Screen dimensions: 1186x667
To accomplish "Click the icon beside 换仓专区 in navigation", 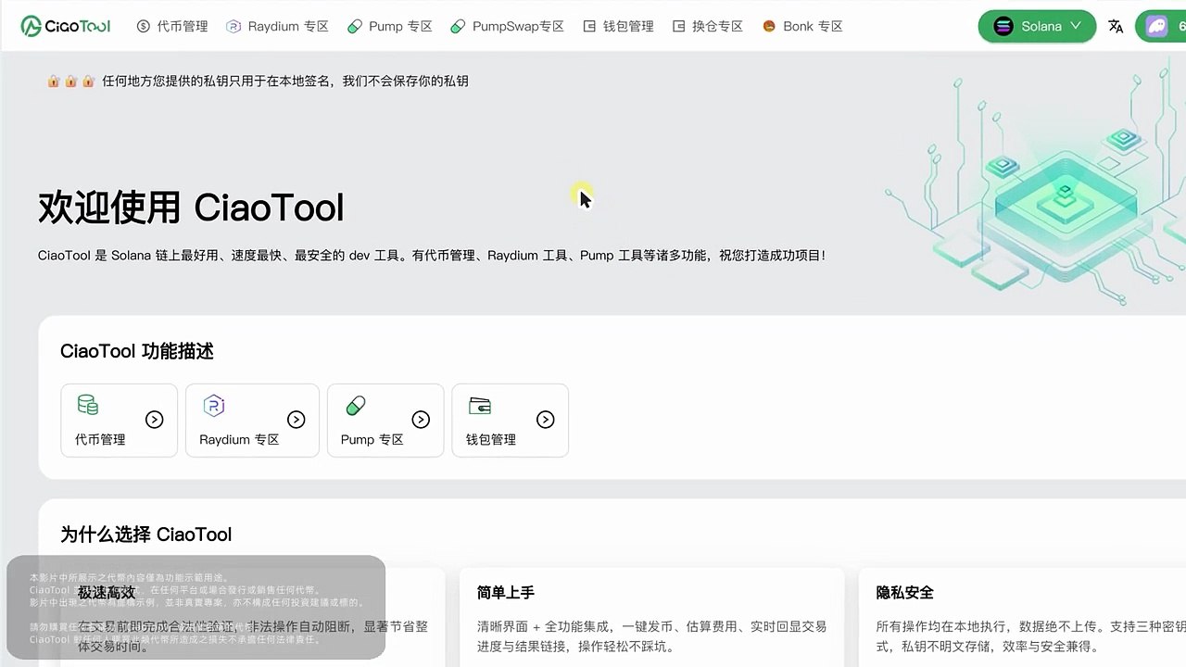I will coord(678,27).
